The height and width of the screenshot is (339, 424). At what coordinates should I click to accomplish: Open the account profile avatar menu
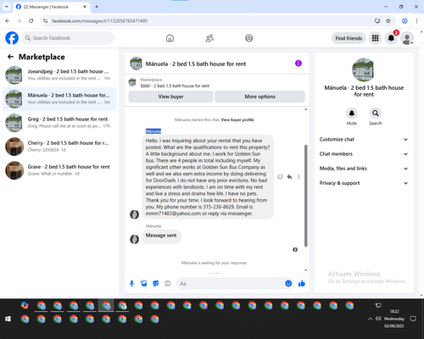tap(407, 38)
